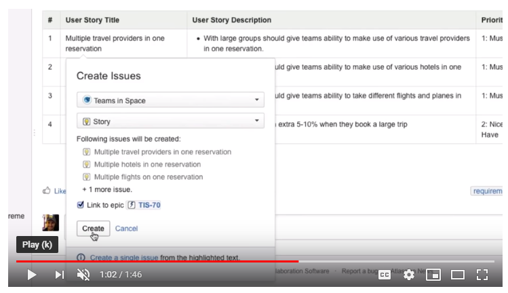
Task: Toggle closed captions (CC)
Action: click(385, 275)
